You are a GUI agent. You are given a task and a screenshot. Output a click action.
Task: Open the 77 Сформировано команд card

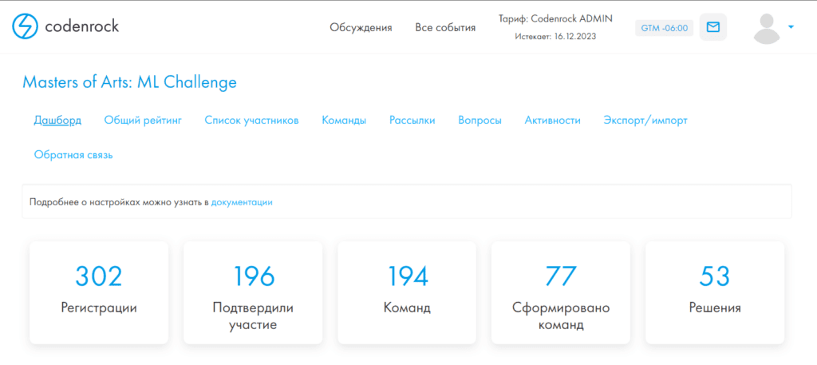tap(561, 292)
